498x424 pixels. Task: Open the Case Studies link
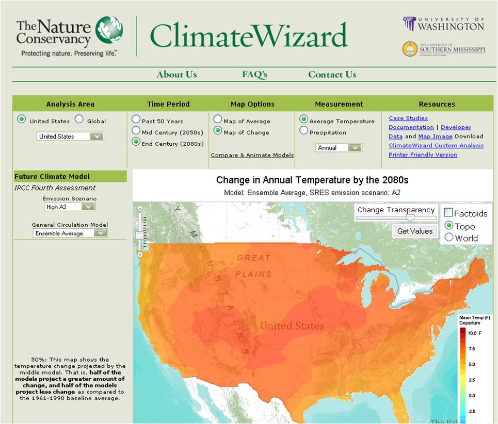408,118
